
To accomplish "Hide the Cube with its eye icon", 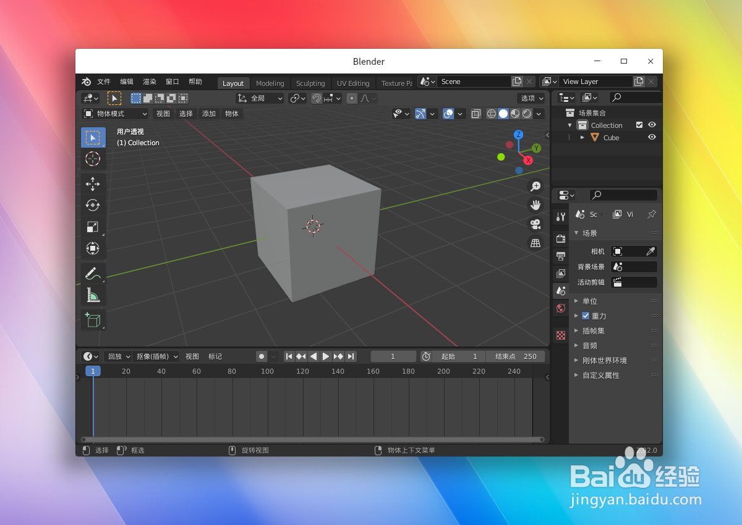I will 652,137.
